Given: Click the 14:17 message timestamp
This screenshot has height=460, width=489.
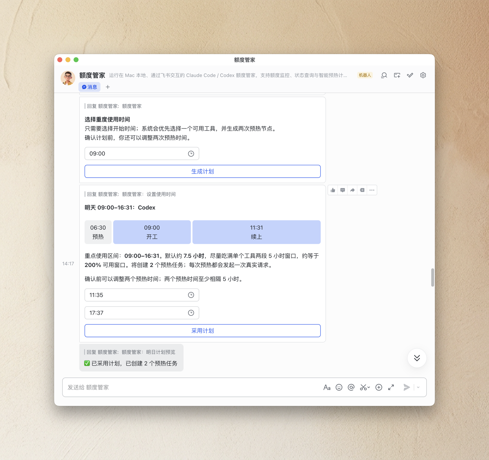Looking at the screenshot, I should [68, 264].
